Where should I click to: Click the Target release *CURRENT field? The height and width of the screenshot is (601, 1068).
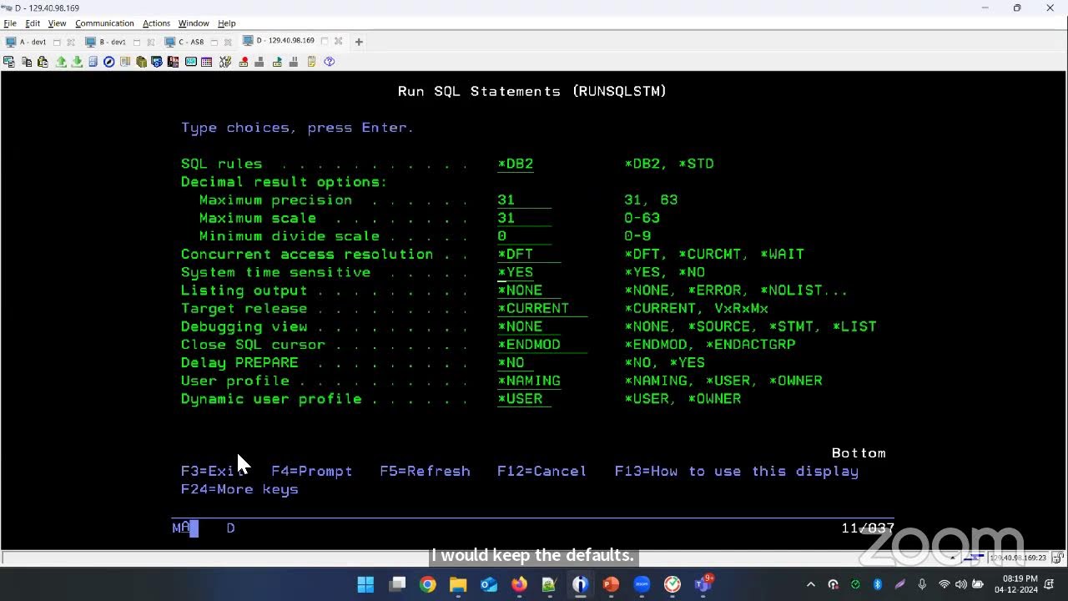[x=542, y=309]
